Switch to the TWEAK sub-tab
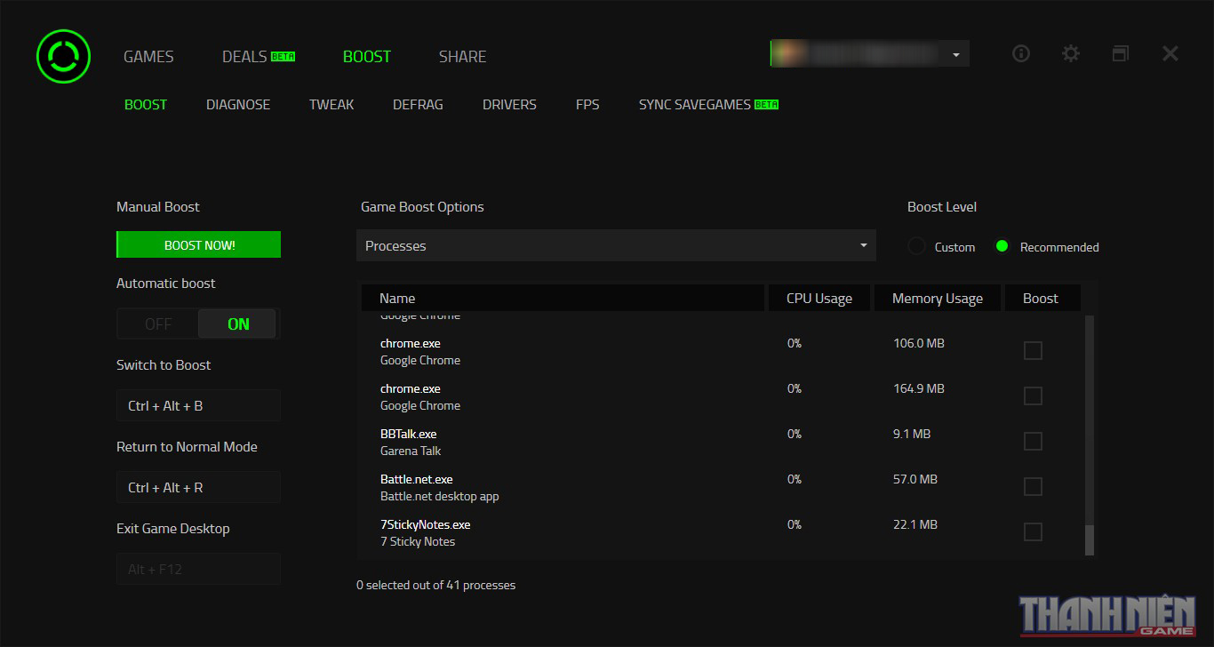 point(331,104)
